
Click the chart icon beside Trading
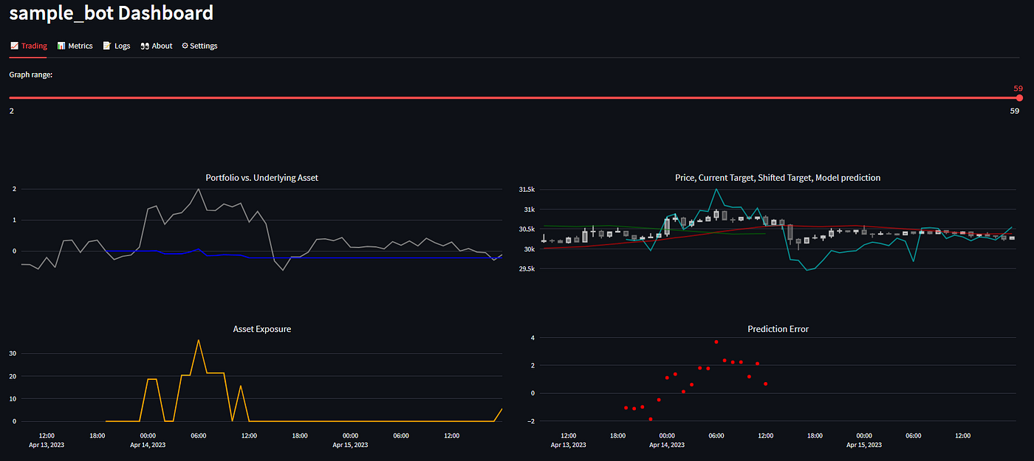[x=14, y=46]
